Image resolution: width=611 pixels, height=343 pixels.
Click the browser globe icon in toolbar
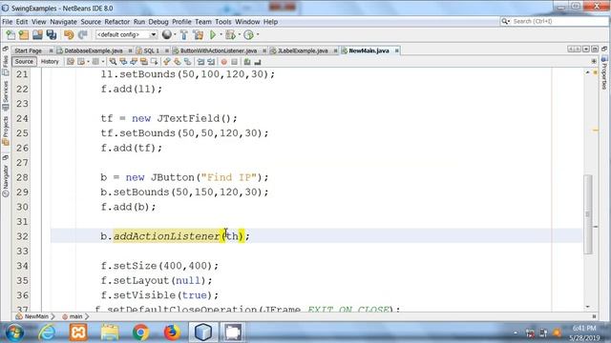tap(167, 34)
